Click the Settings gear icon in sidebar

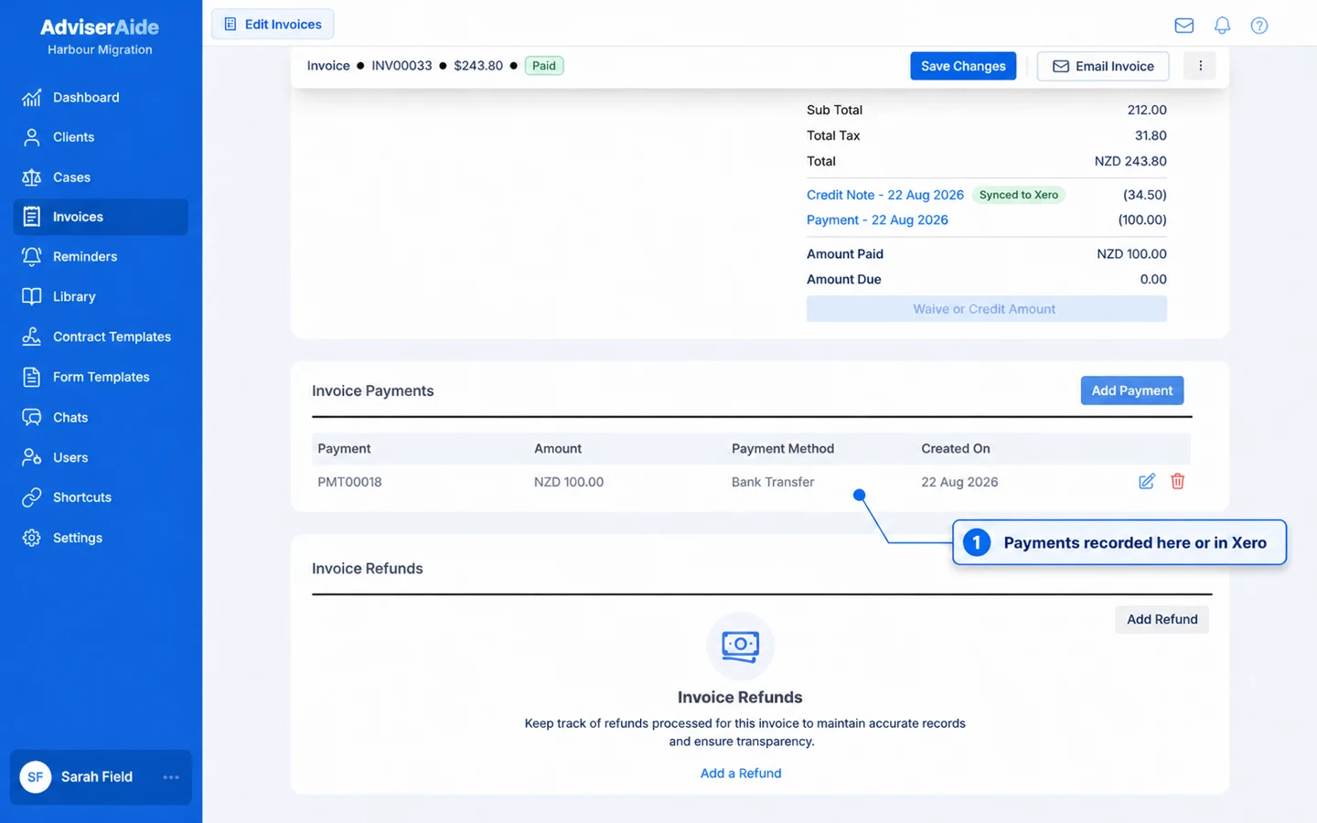31,538
